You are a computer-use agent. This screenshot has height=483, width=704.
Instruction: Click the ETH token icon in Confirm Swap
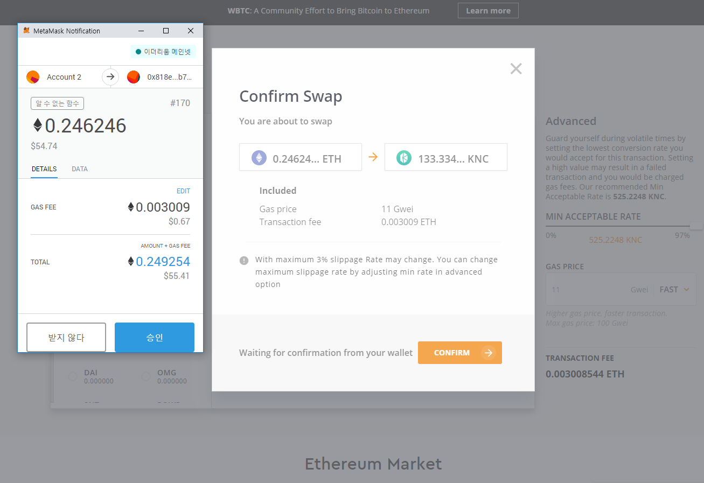(x=259, y=158)
